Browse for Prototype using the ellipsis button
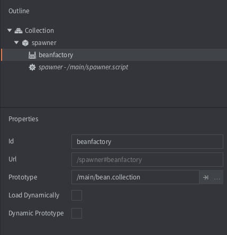This screenshot has width=227, height=235. 217,177
